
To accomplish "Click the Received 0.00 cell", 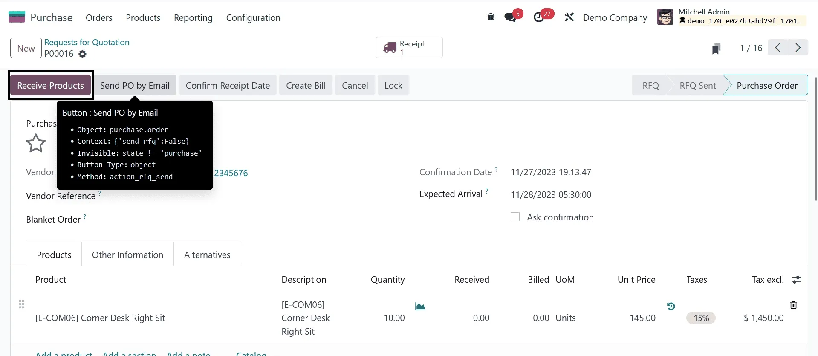I will coord(481,318).
